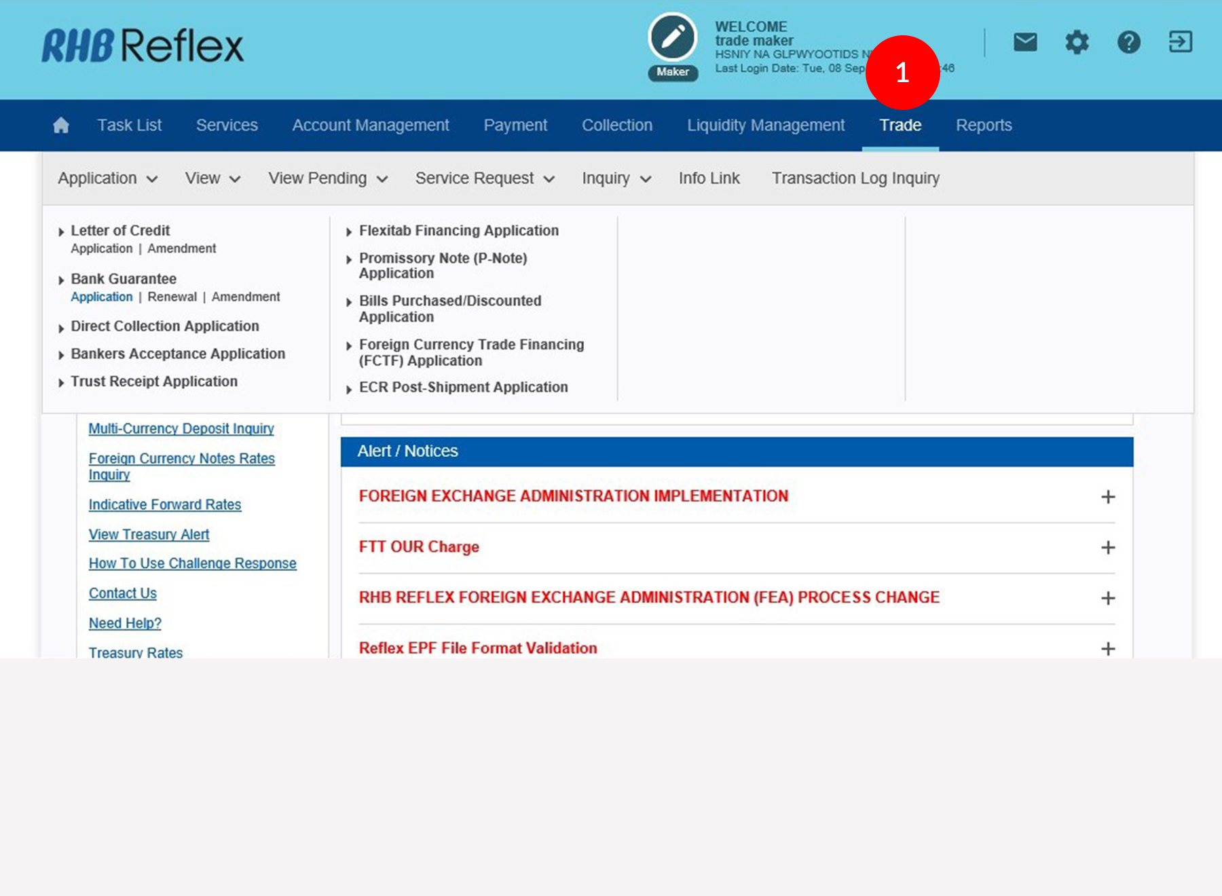Select Trust Receipt Application item

pyautogui.click(x=154, y=381)
